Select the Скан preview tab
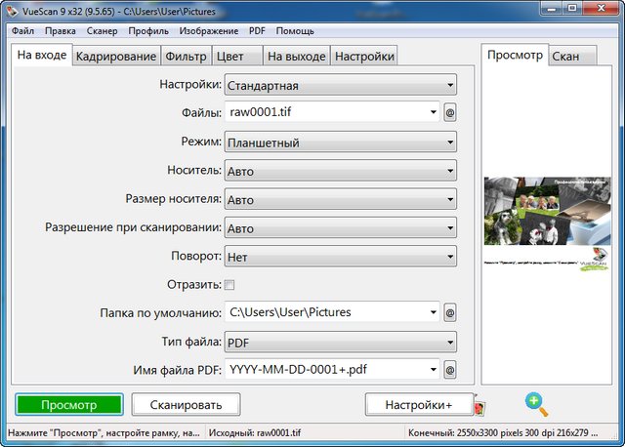 (x=566, y=57)
